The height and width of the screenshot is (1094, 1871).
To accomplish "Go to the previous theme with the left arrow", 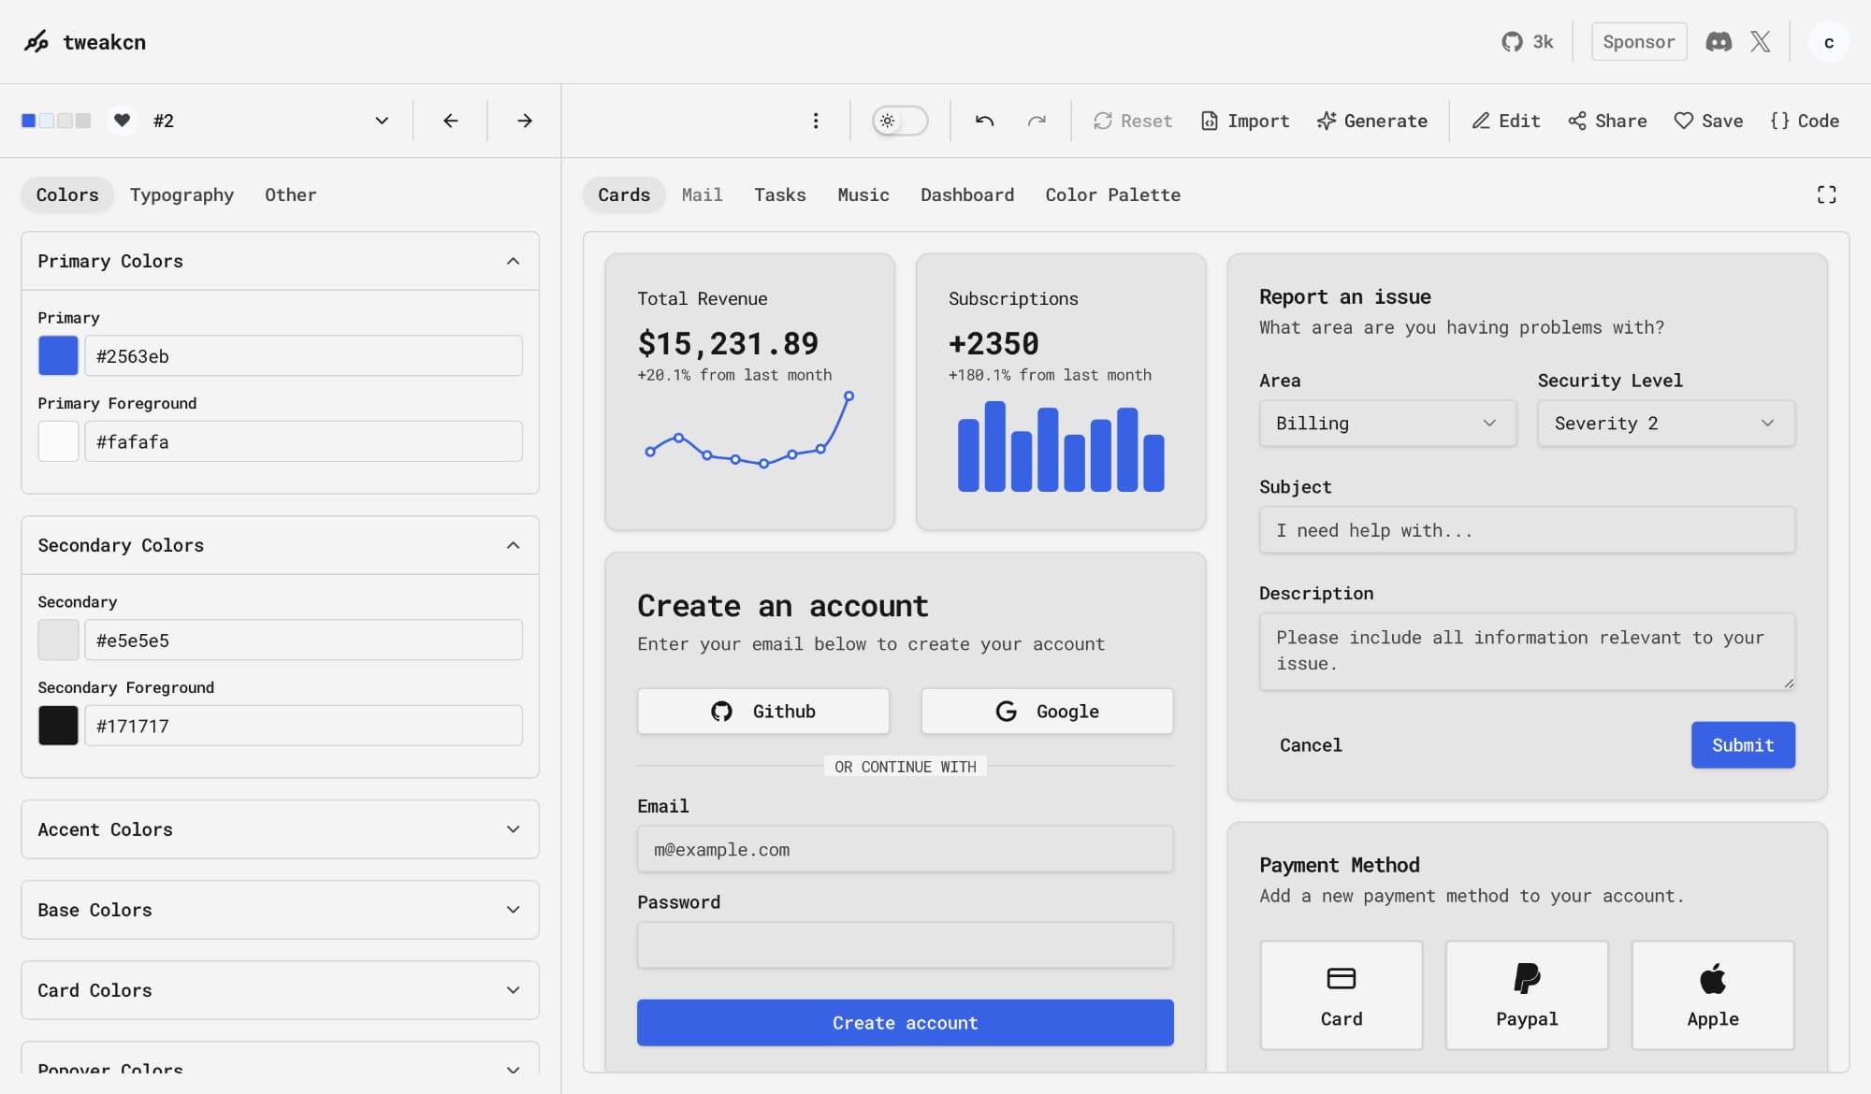I will [450, 121].
